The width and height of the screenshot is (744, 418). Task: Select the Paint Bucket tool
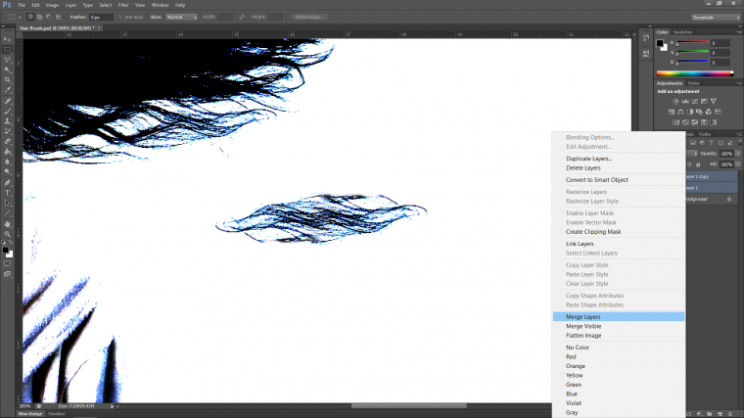tap(7, 152)
